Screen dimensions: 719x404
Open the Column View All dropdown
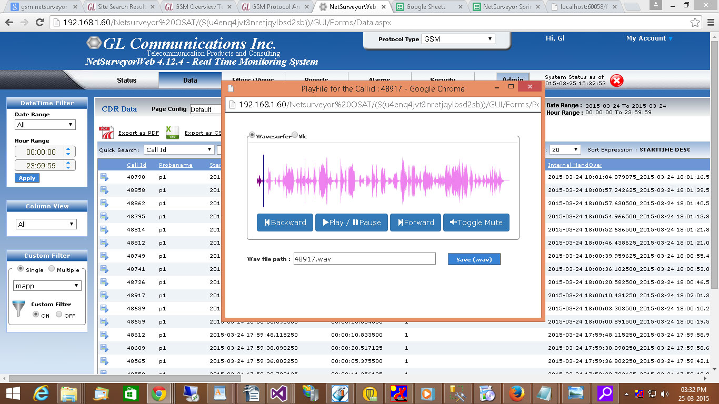(x=46, y=224)
